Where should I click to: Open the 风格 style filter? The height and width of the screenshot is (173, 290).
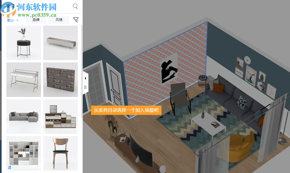coord(59,20)
